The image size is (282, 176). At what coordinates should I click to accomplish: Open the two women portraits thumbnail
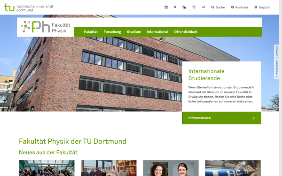[x=171, y=168]
